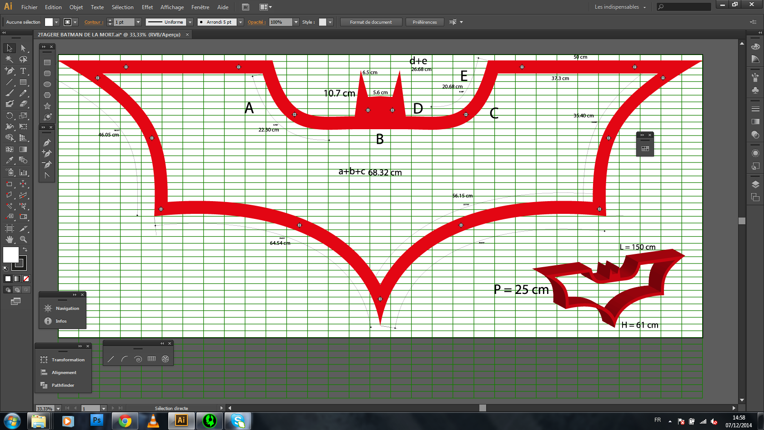The height and width of the screenshot is (430, 764).
Task: Set paint mode to None
Action: click(x=26, y=278)
